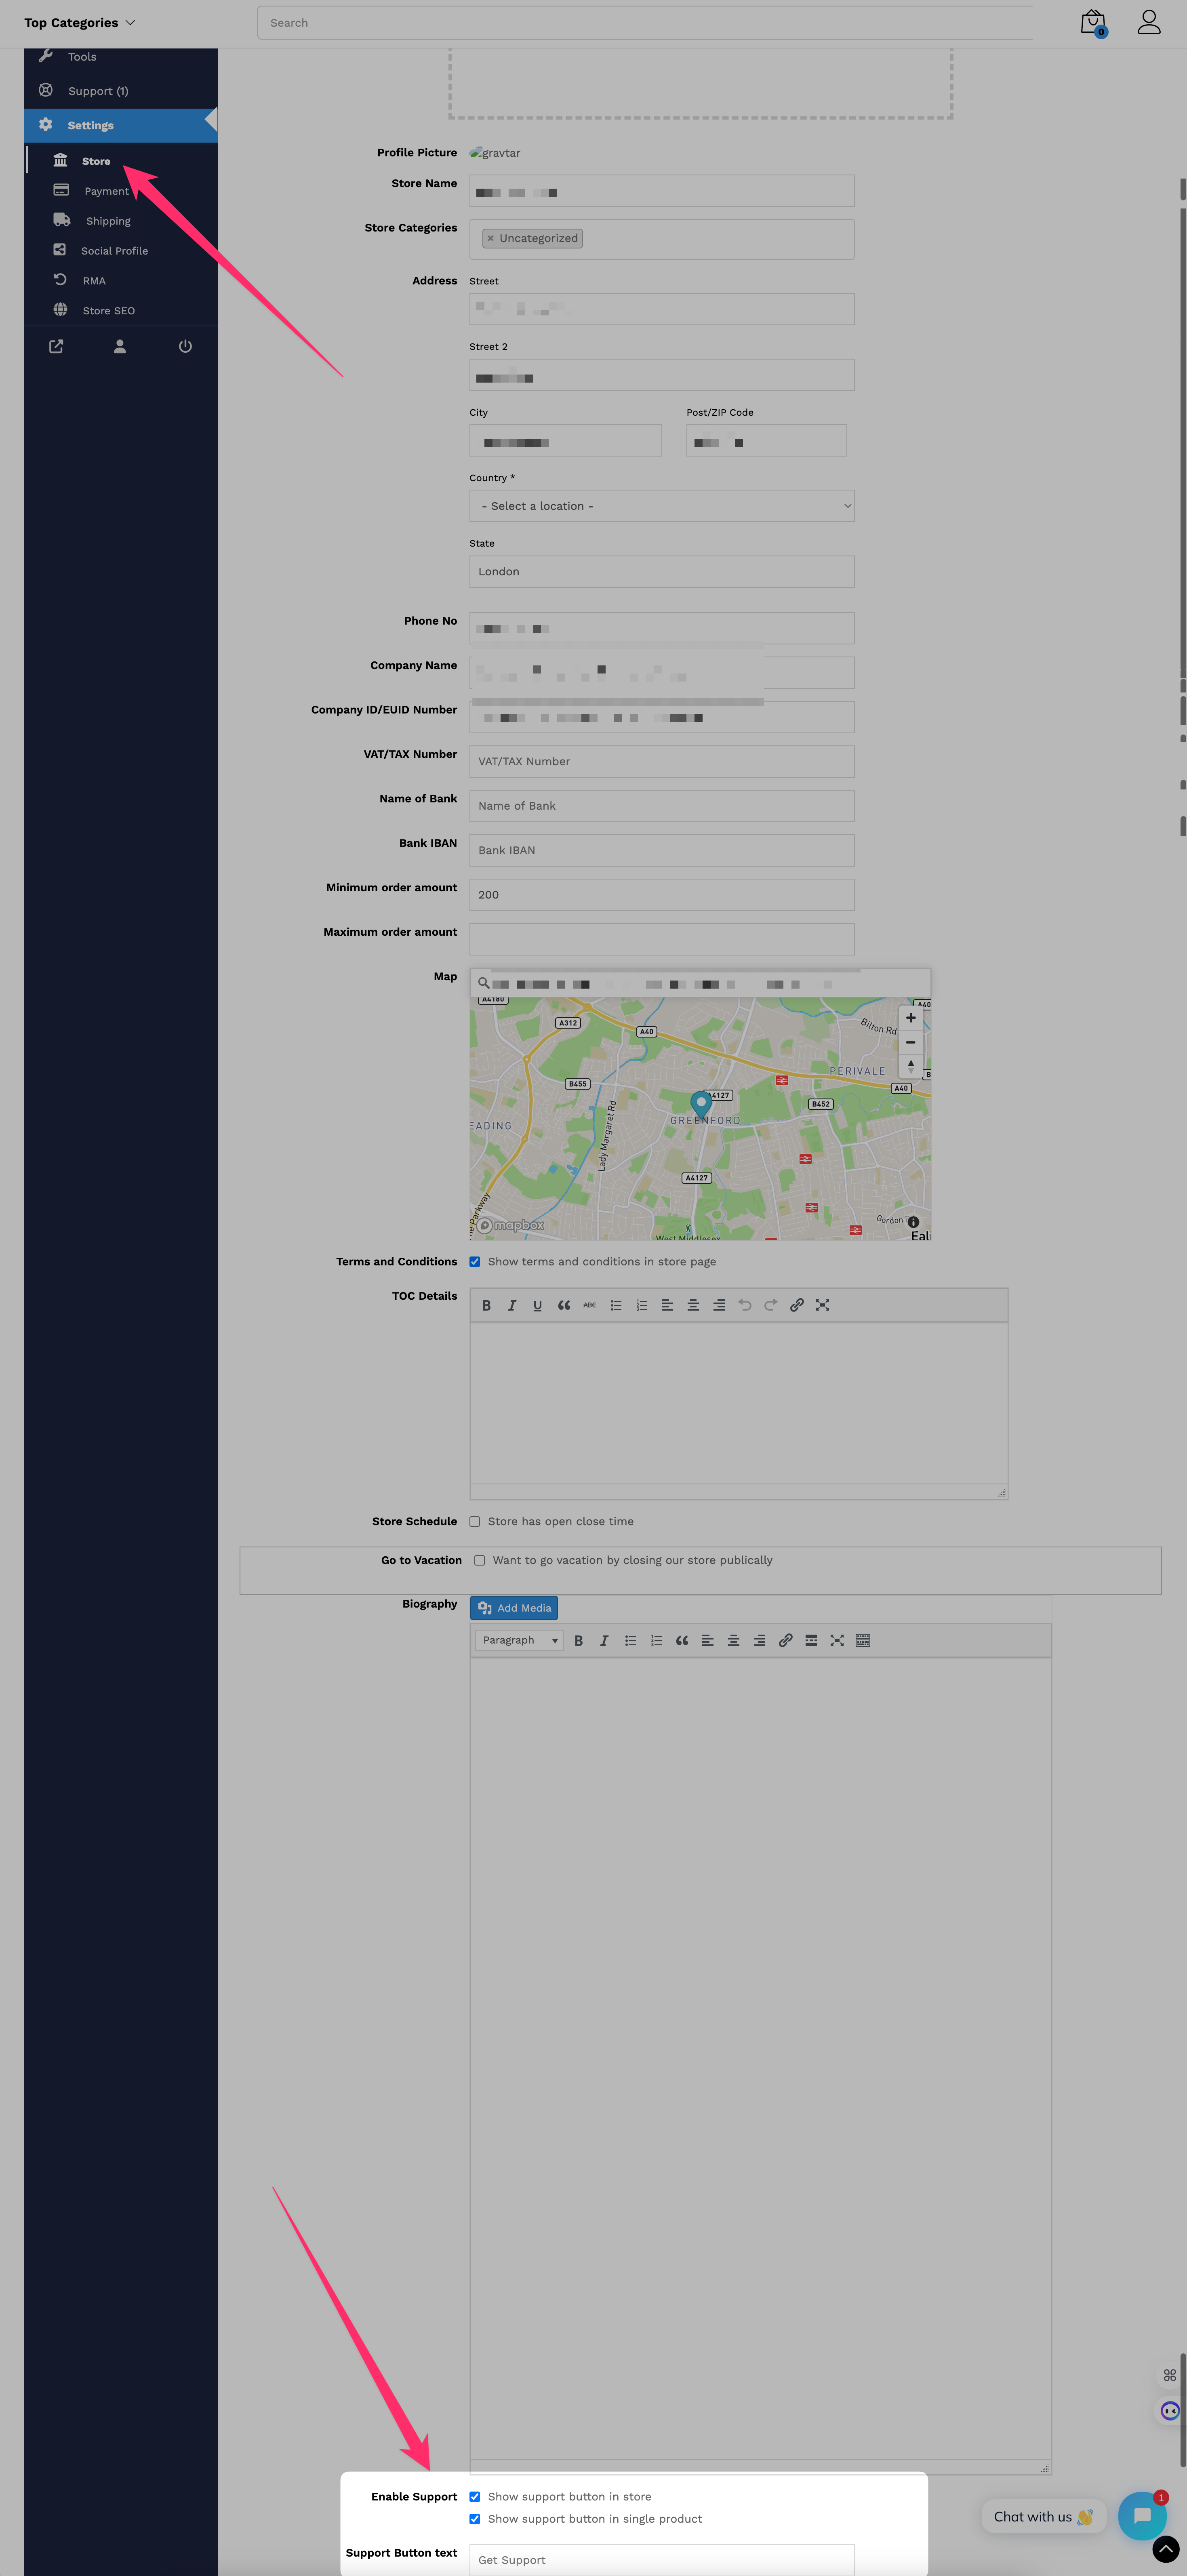Open edit account person icon in sidebar
Viewport: 1187px width, 2576px height.
(x=120, y=346)
